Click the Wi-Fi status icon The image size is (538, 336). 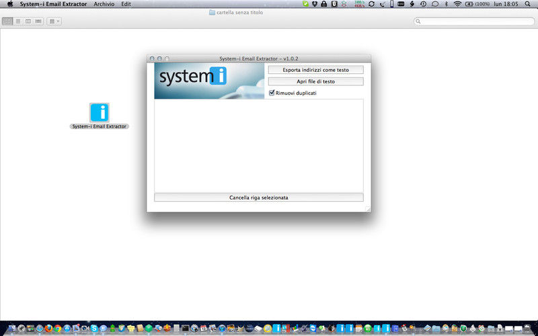click(457, 4)
